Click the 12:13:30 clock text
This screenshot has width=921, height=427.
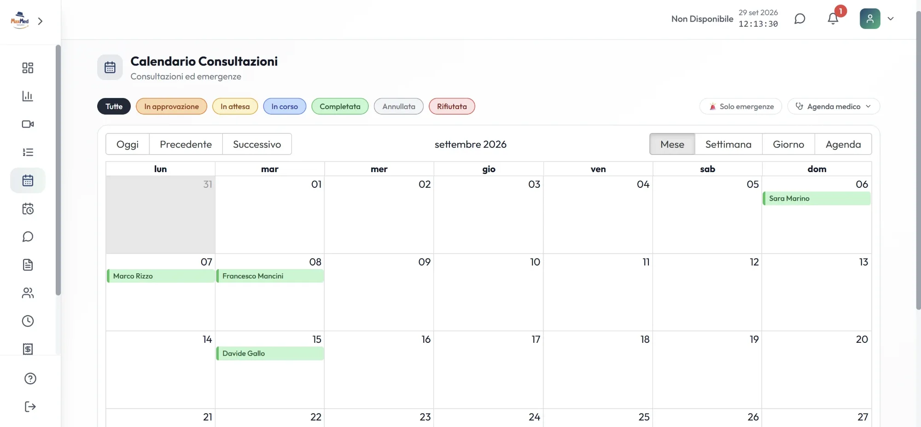click(758, 24)
